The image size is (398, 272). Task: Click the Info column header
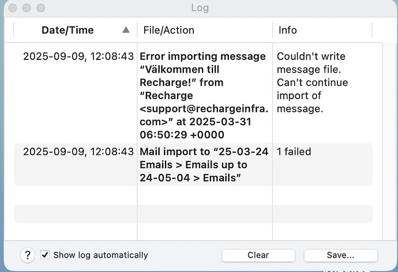pyautogui.click(x=288, y=30)
